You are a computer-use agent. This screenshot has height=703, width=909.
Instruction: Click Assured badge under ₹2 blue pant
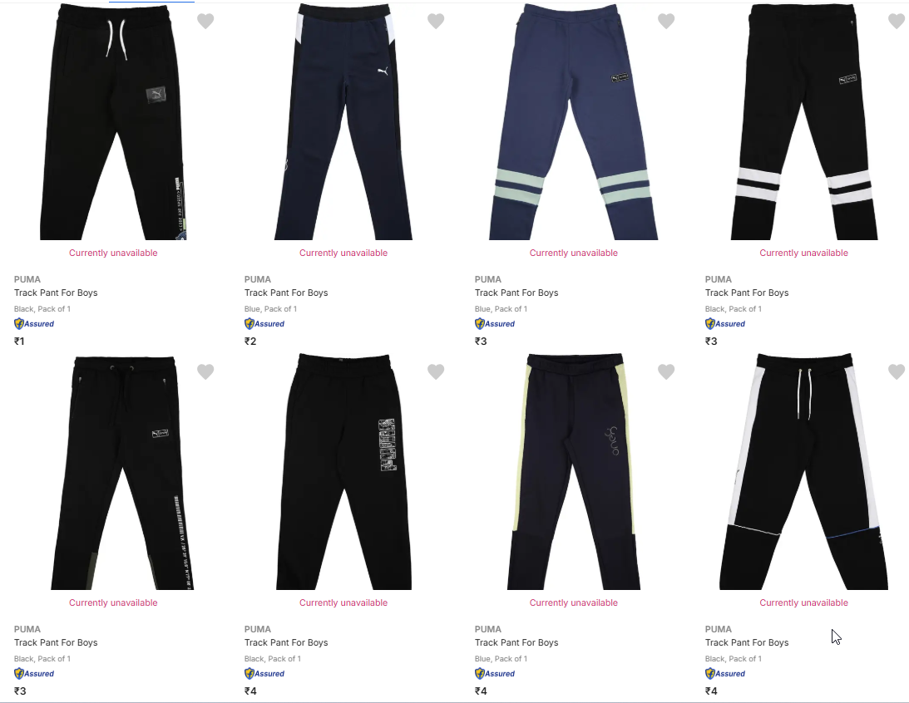[x=264, y=324]
